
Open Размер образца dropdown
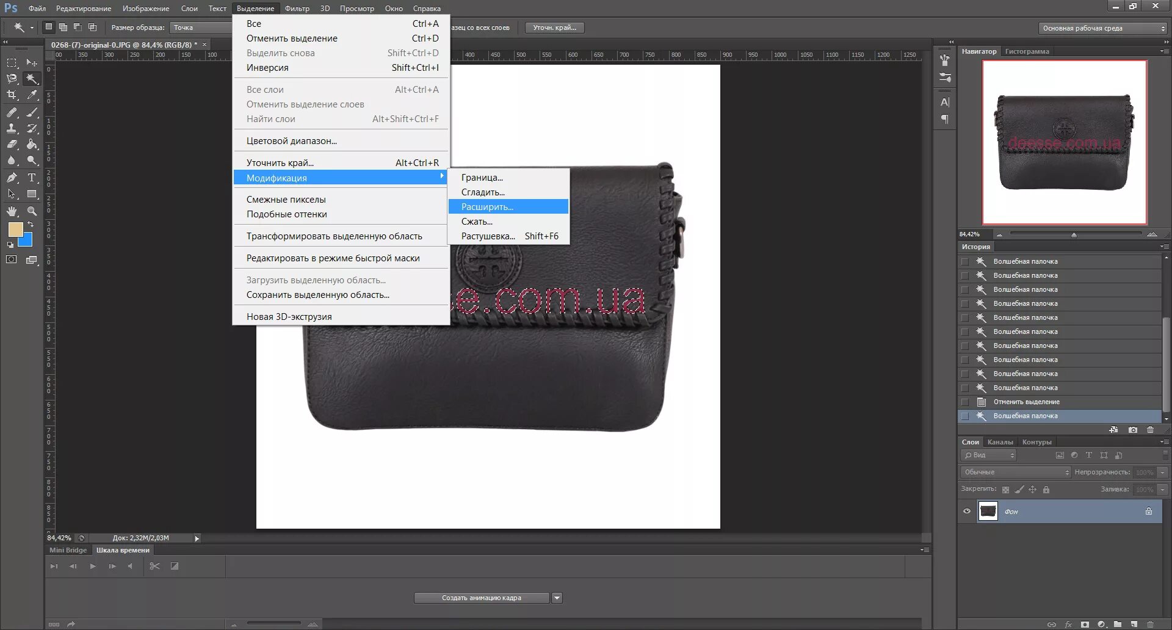click(201, 27)
